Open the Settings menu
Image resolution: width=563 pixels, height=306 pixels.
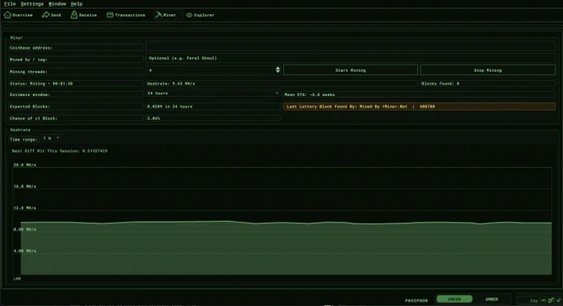(x=32, y=4)
